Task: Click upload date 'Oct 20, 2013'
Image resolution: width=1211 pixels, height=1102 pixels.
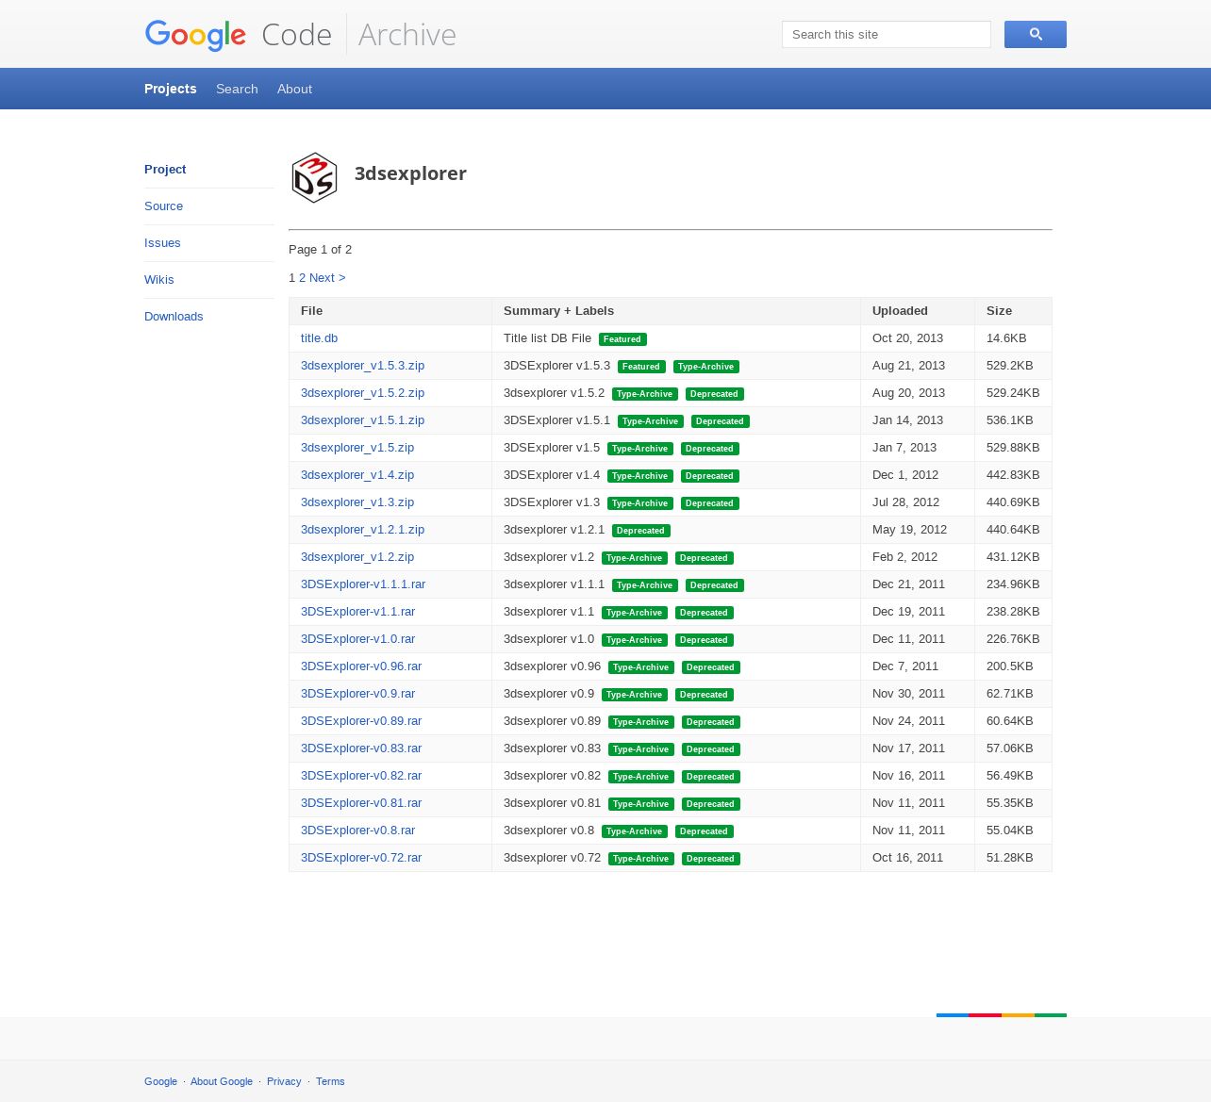Action: (x=907, y=338)
